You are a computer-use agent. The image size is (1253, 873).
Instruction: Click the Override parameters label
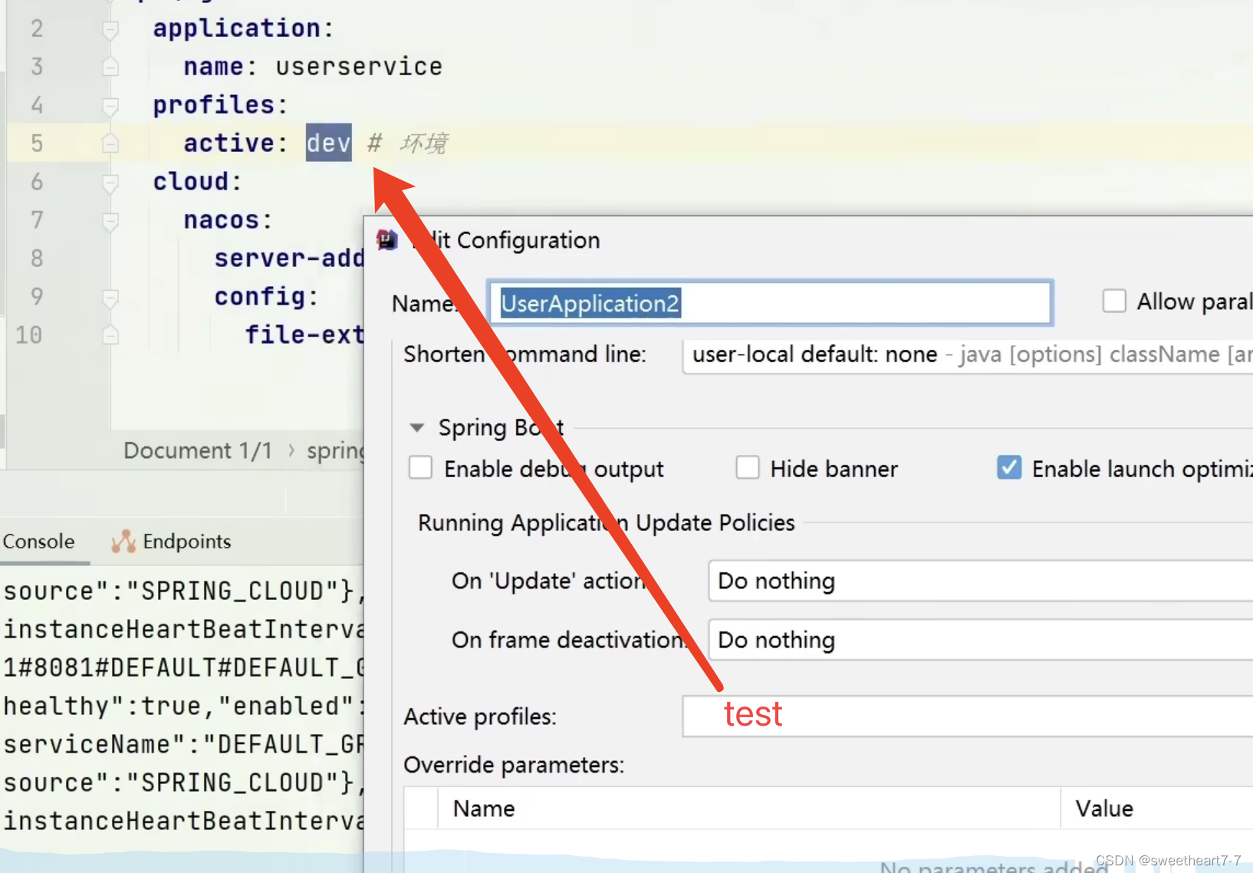(514, 765)
